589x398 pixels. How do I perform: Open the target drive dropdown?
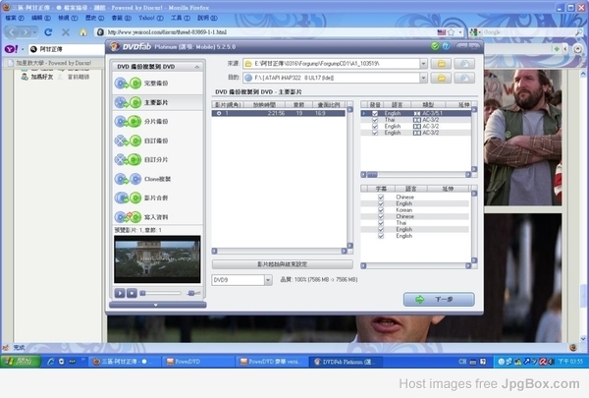tap(423, 77)
